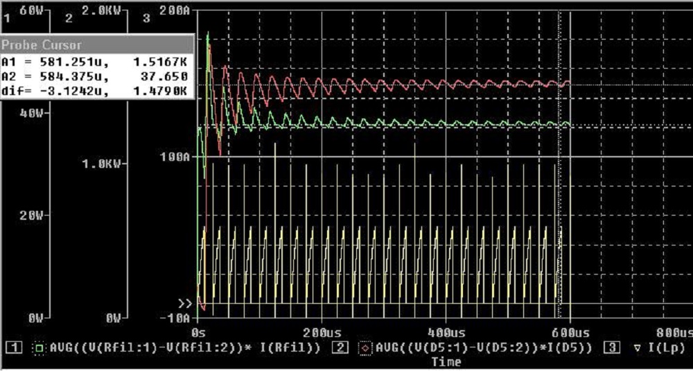Select the I(Lp) trace name
The height and width of the screenshot is (371, 693).
click(x=667, y=347)
